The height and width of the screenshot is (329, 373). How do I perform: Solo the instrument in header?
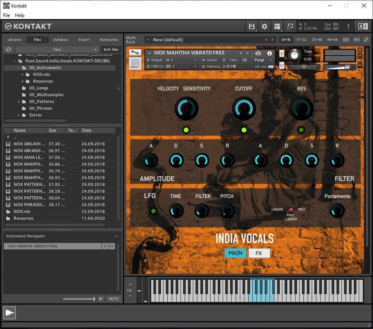(x=282, y=53)
